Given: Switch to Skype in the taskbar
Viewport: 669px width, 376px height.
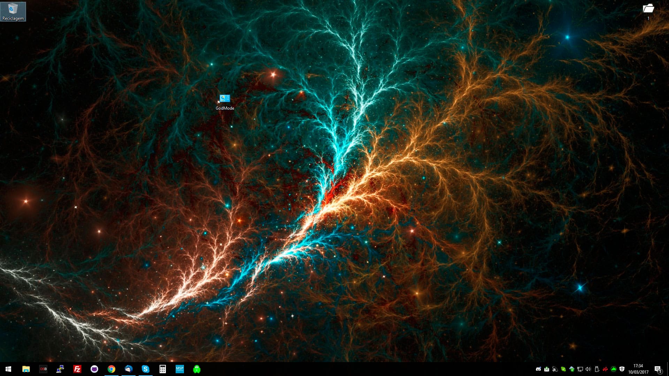Looking at the screenshot, I should click(146, 369).
